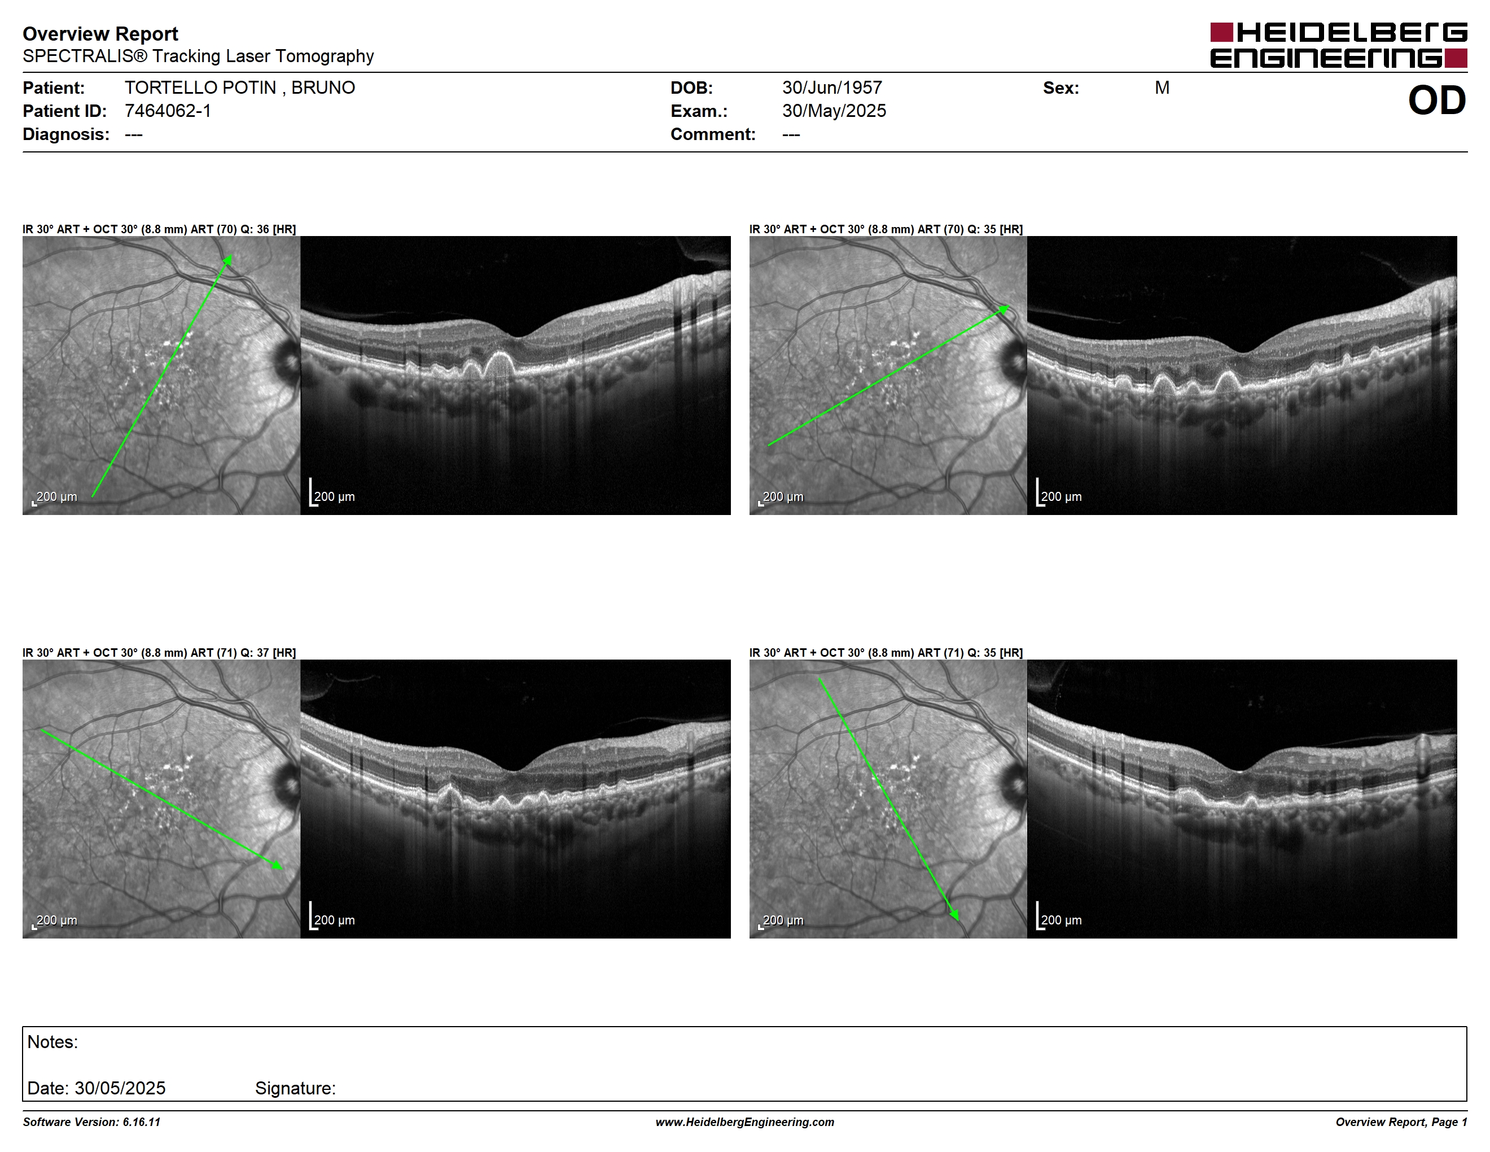Click the bottom-right caption ART (71) Q: 35
Viewport: 1490px width, 1152px height.
[886, 652]
